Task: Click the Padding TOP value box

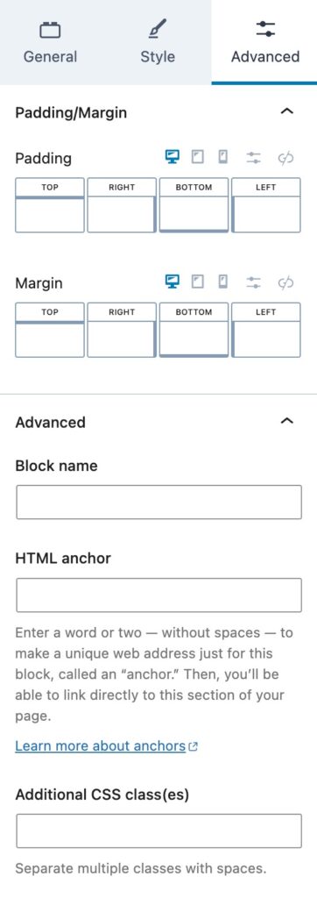Action: click(x=50, y=214)
